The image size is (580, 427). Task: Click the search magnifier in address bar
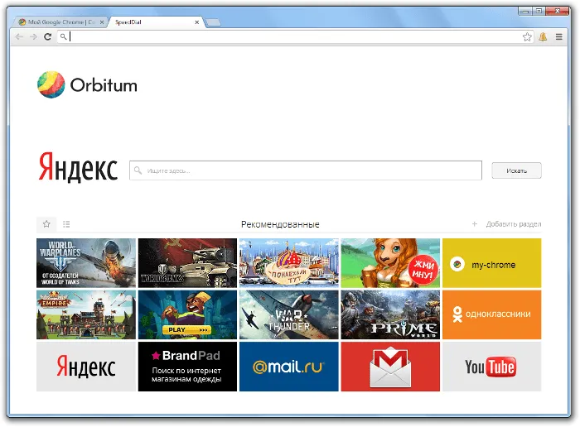[x=64, y=36]
